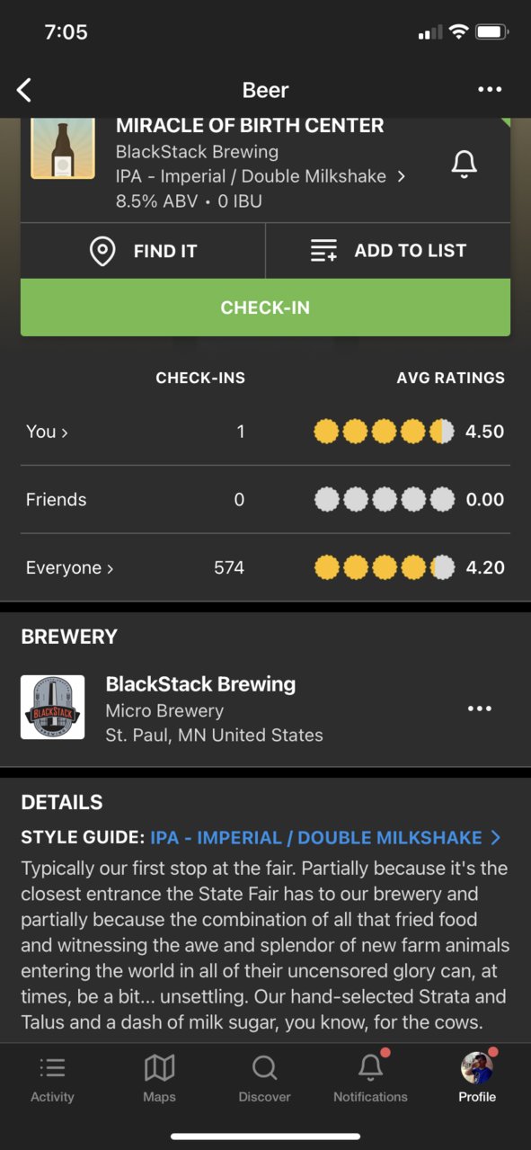Screen dimensions: 531x1150
Task: Tap the back arrow in the header
Action: (x=24, y=90)
